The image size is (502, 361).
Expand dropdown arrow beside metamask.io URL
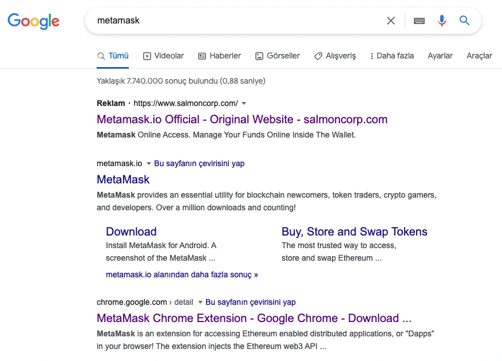pyautogui.click(x=148, y=164)
